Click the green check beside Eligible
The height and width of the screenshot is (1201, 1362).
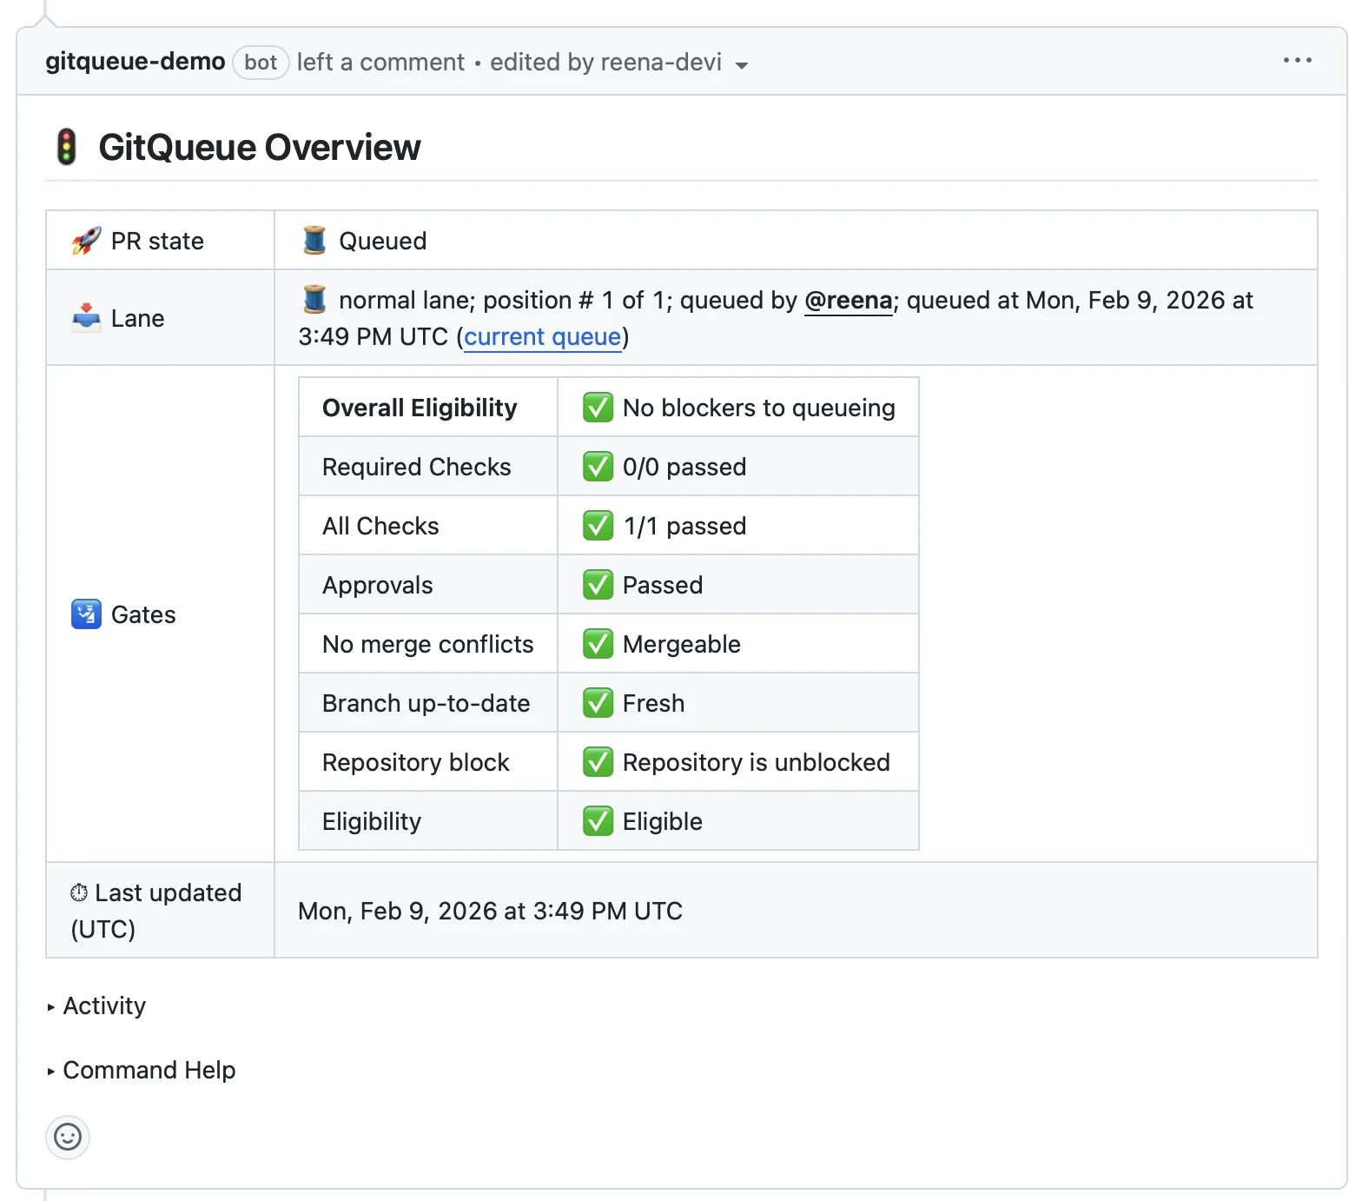(x=598, y=820)
